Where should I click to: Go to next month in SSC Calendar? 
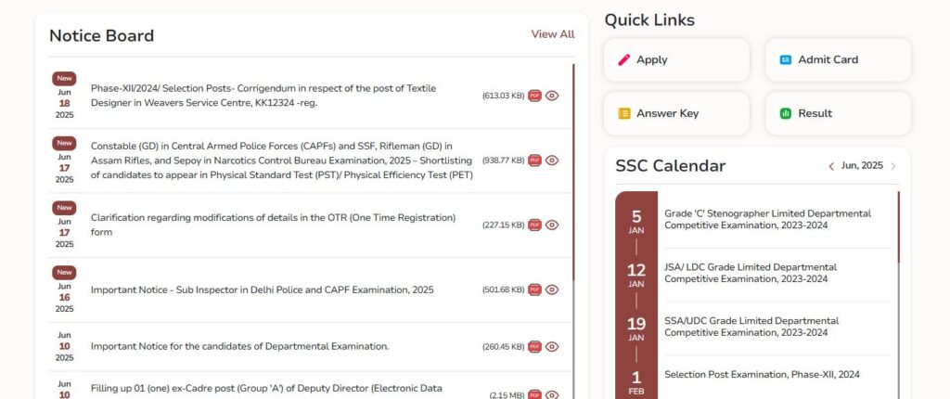(x=893, y=166)
